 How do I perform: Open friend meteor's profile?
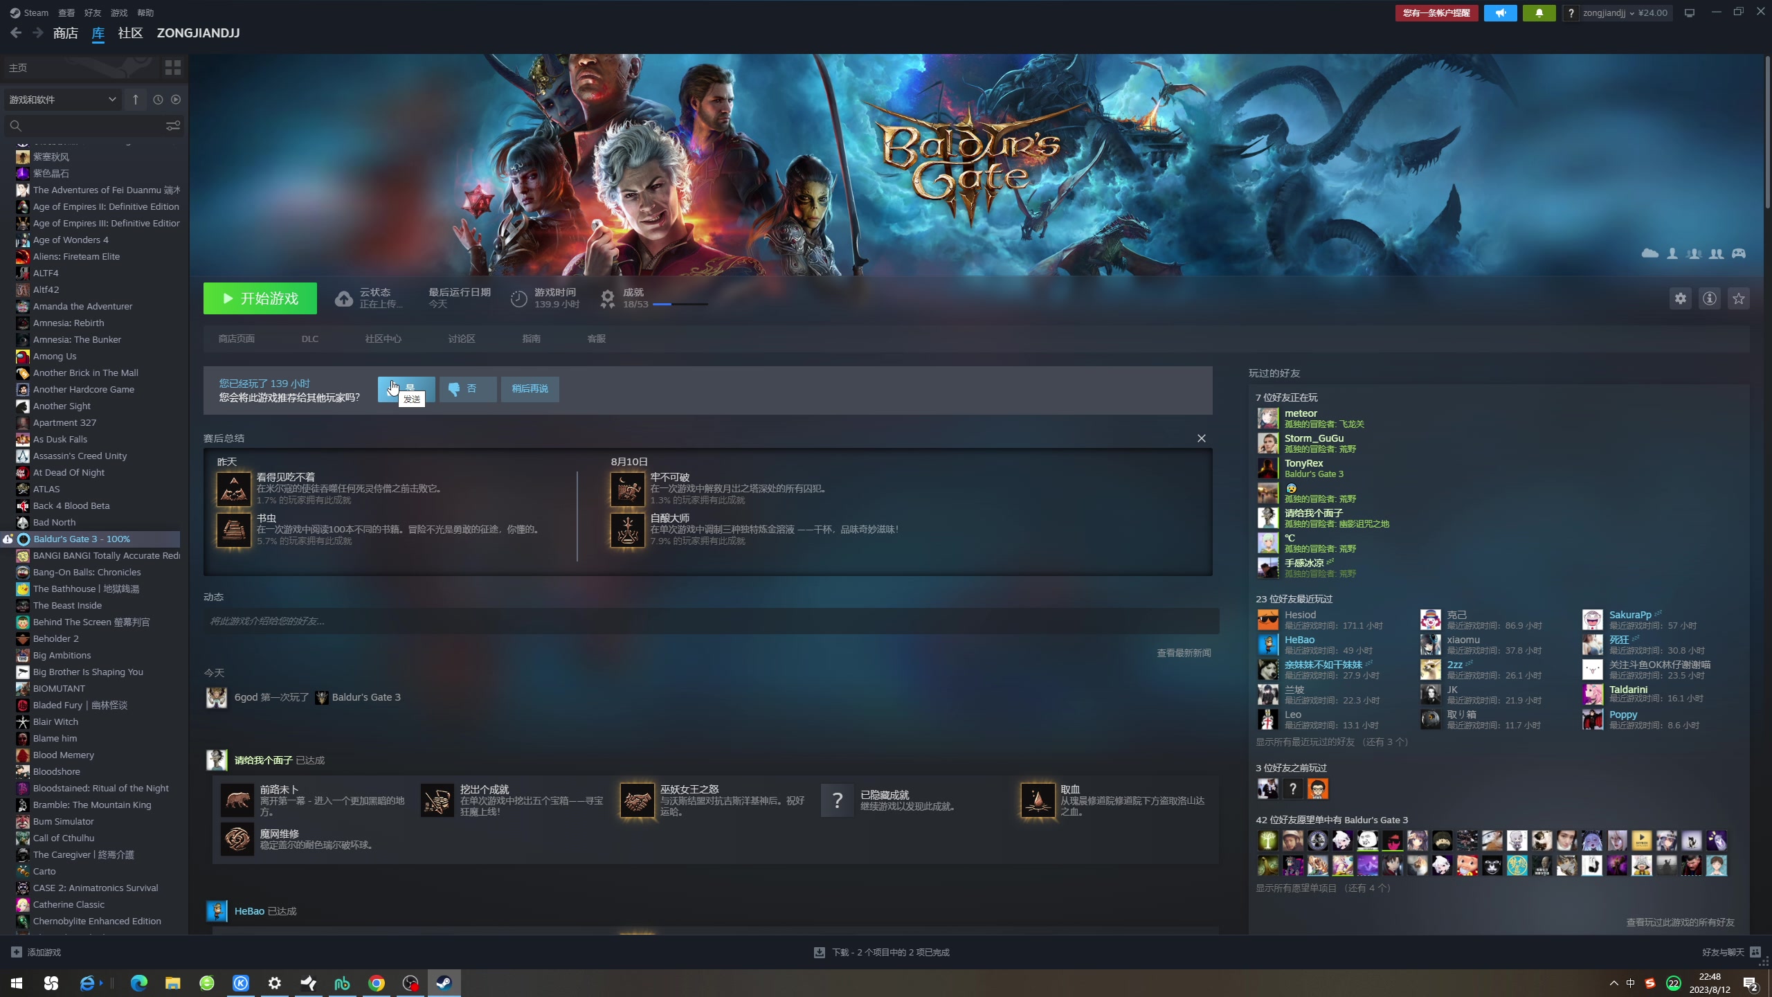(x=1301, y=413)
